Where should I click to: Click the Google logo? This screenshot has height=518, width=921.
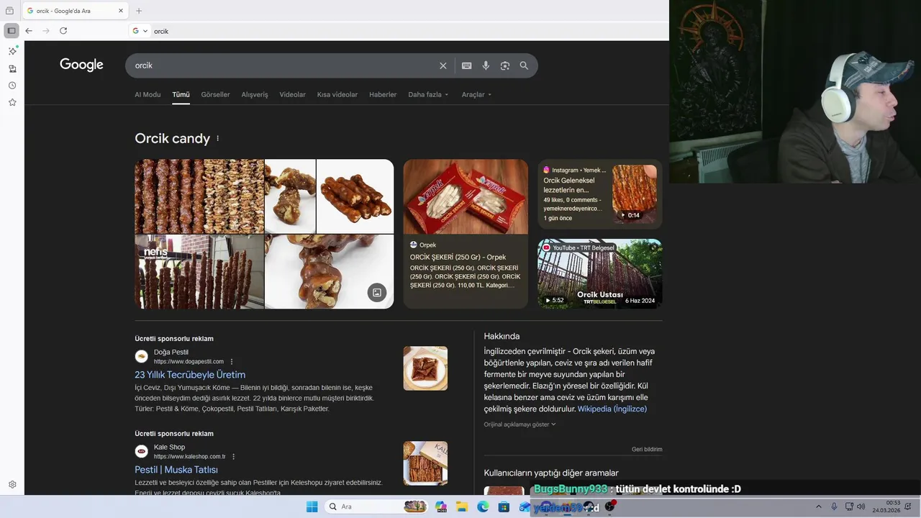pyautogui.click(x=81, y=65)
